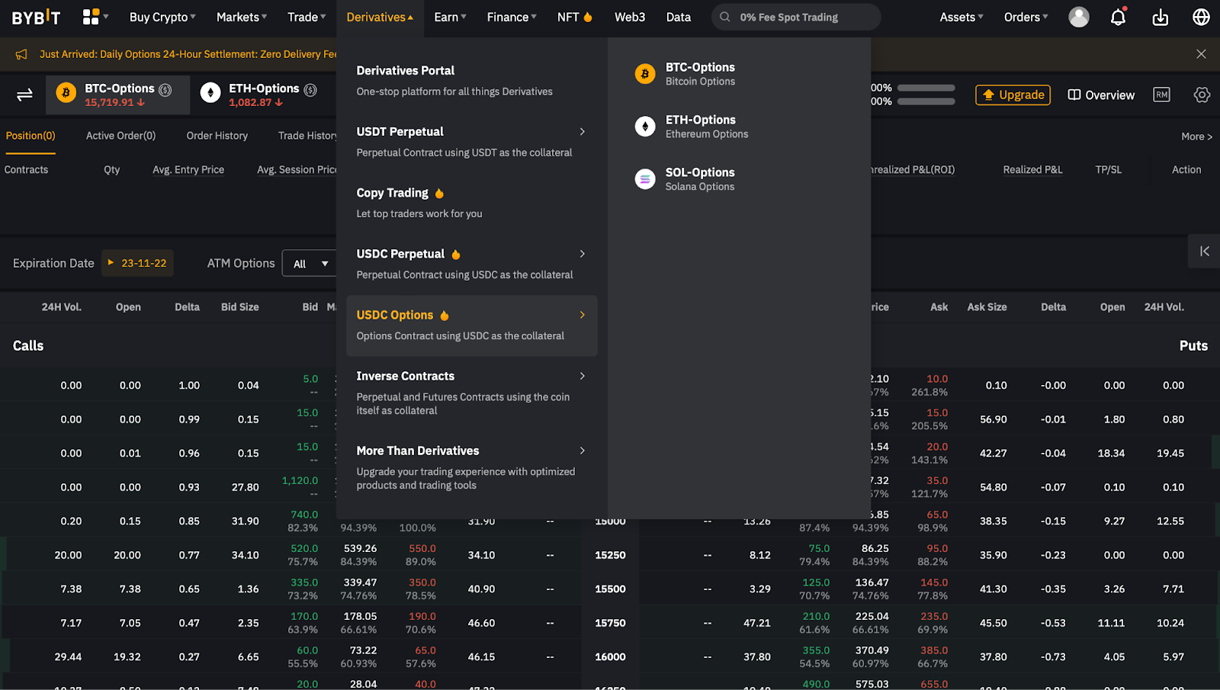Click the USDC badge next to BTC-Options ticker

165,89
